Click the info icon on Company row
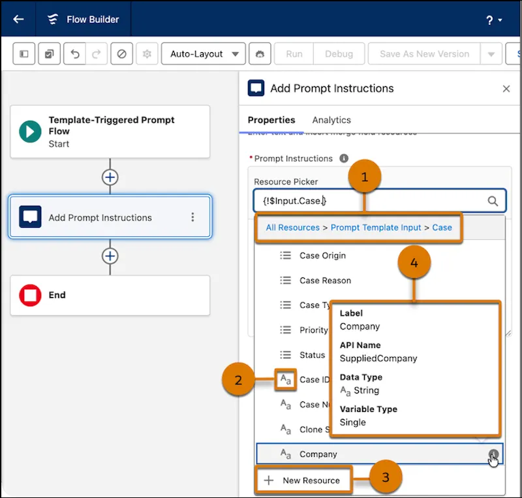 (494, 454)
